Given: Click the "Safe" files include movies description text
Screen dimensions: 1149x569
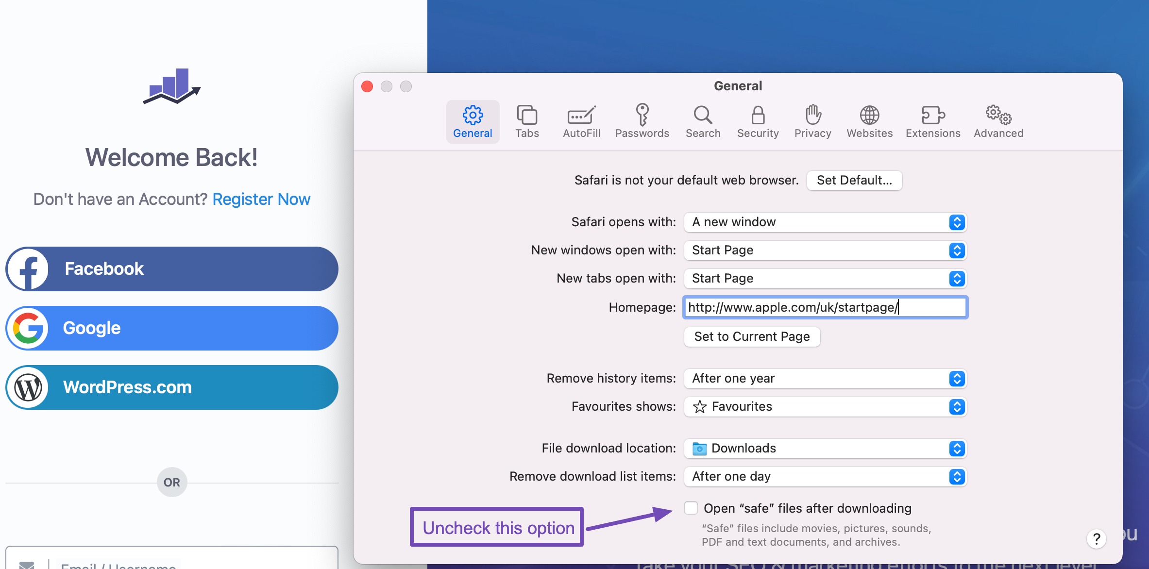Looking at the screenshot, I should pyautogui.click(x=816, y=535).
